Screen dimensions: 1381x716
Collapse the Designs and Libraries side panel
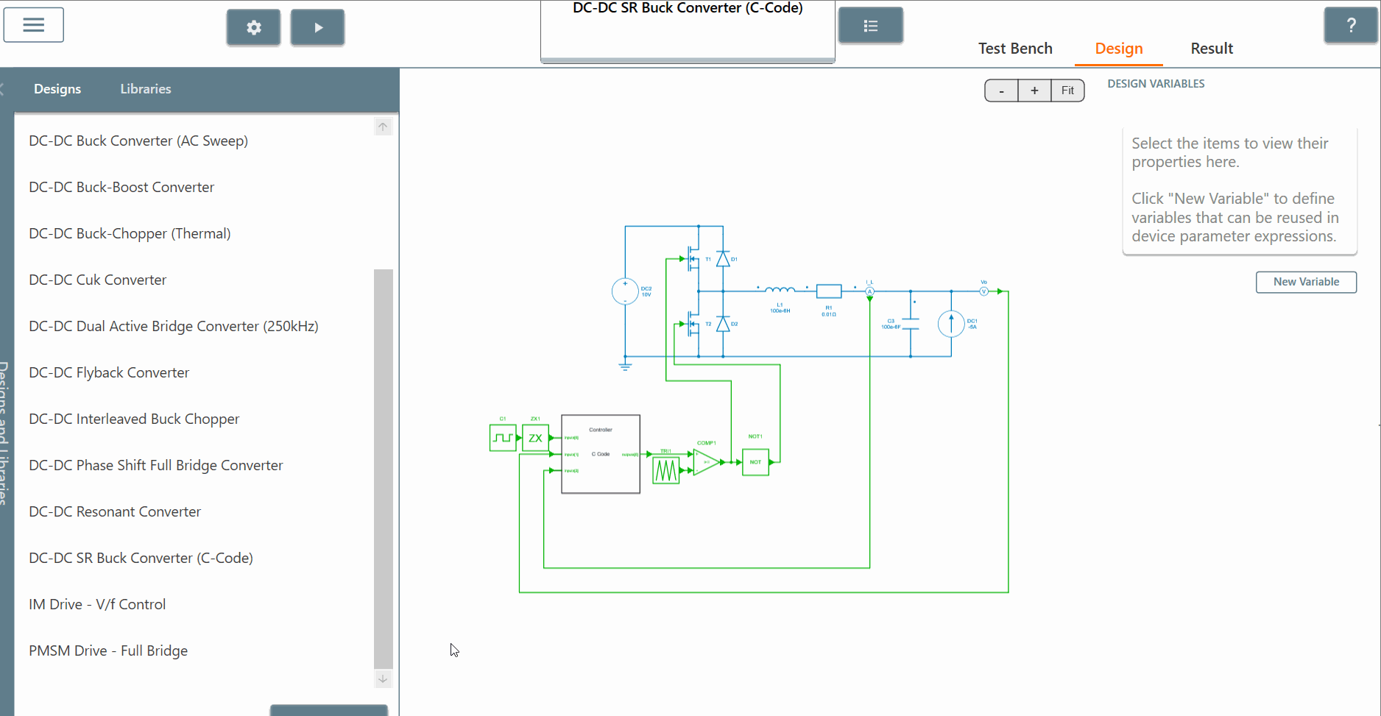pos(2,89)
